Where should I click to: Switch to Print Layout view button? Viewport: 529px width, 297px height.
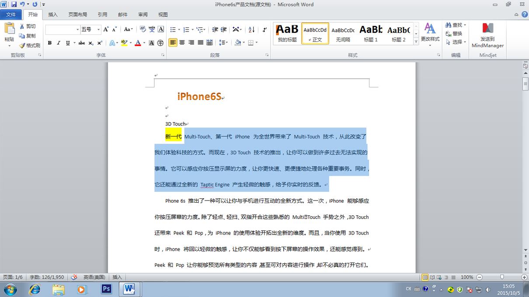(x=425, y=277)
